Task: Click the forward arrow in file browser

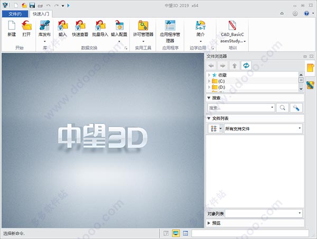Action: [222, 66]
